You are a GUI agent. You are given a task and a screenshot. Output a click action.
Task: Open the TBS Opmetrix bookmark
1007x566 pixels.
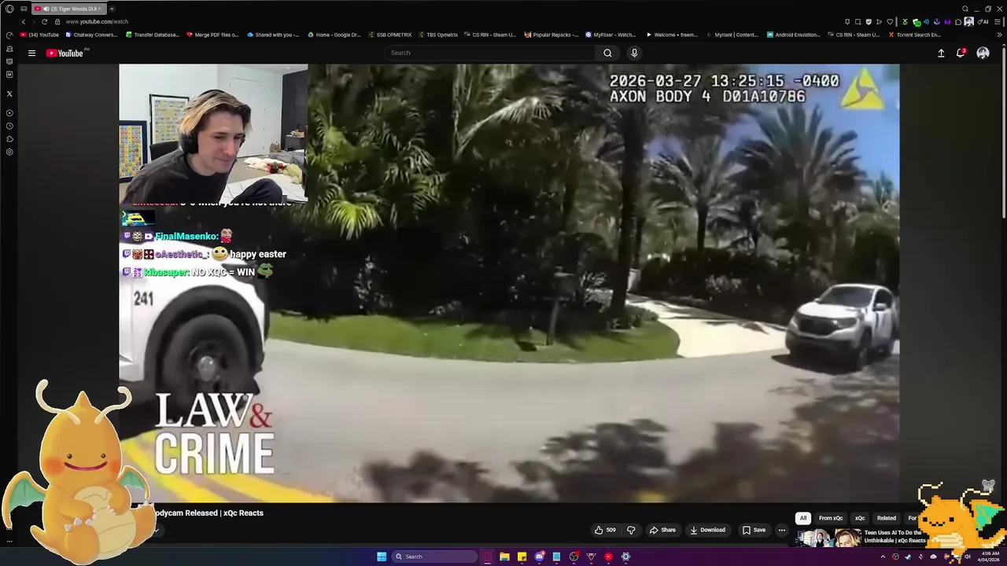438,35
